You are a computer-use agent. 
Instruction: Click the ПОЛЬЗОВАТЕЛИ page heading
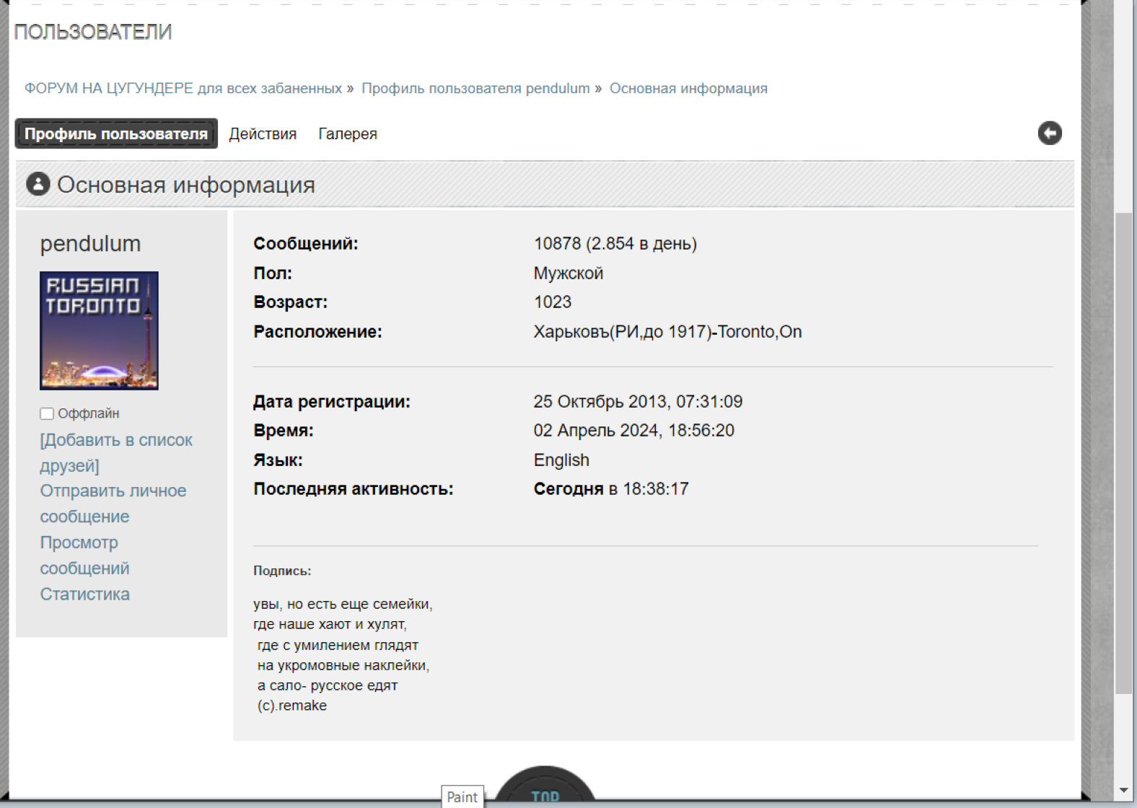(93, 32)
